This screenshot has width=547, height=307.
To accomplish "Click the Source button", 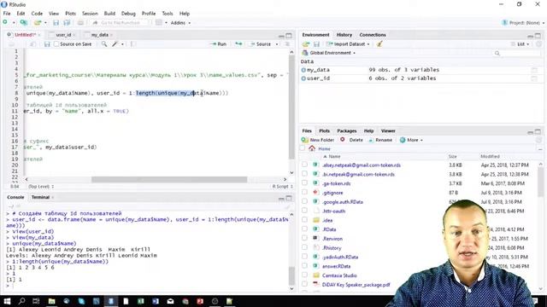I will pos(260,44).
